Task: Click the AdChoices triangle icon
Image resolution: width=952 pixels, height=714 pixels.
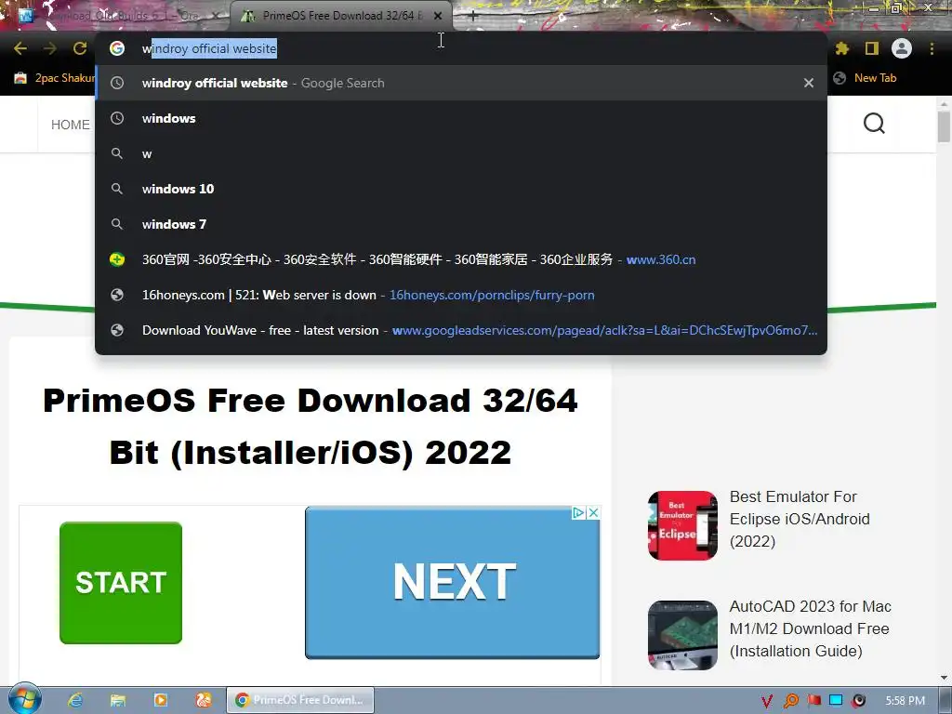Action: [x=578, y=513]
